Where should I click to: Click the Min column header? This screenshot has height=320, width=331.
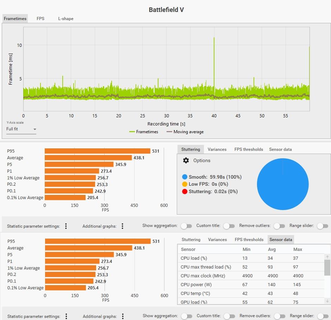246,249
